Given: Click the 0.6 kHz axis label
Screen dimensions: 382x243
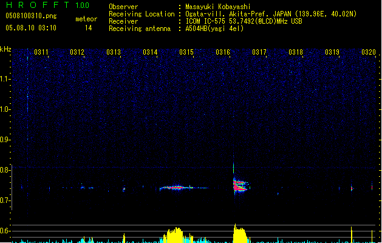Looking at the screenshot, I should [5, 231].
